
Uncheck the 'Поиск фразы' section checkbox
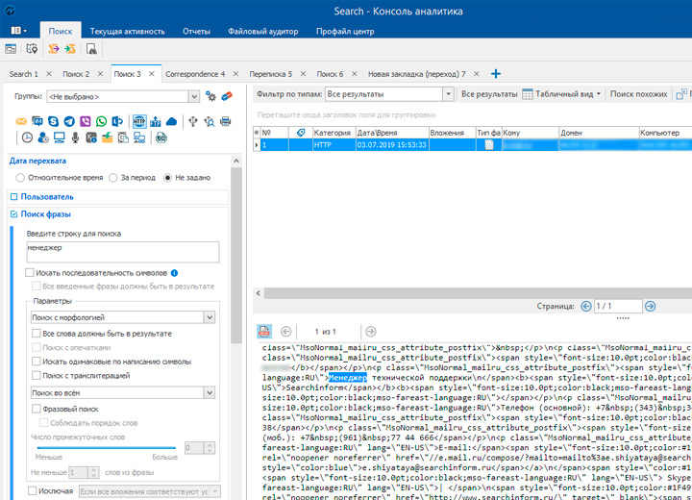(14, 213)
